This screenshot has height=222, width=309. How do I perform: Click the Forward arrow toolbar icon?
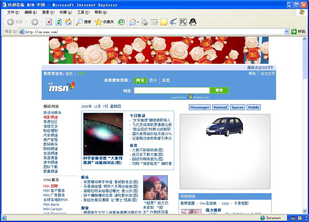pos(35,22)
